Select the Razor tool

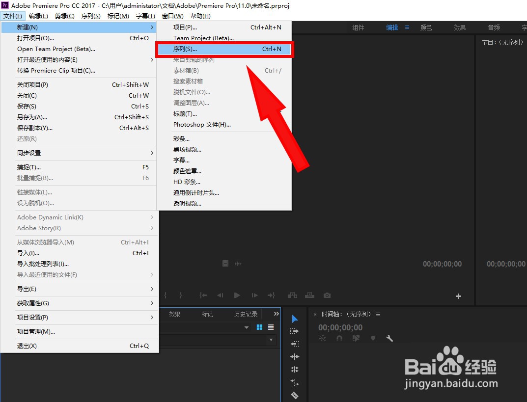coord(295,395)
